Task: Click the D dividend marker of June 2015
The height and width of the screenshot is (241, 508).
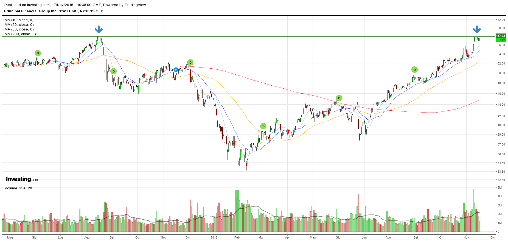Action: point(38,53)
